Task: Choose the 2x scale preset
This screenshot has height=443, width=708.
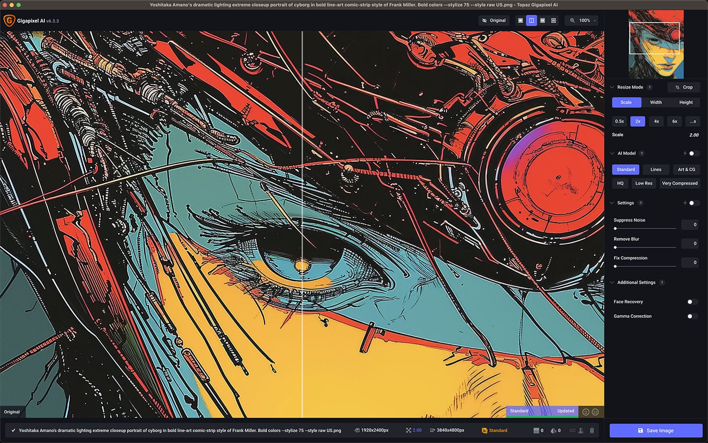Action: (638, 121)
